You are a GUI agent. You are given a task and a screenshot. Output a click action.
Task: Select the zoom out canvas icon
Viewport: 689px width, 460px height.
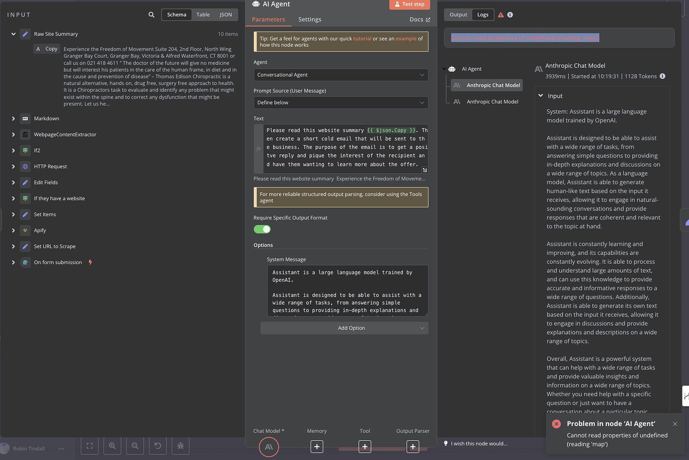[135, 446]
